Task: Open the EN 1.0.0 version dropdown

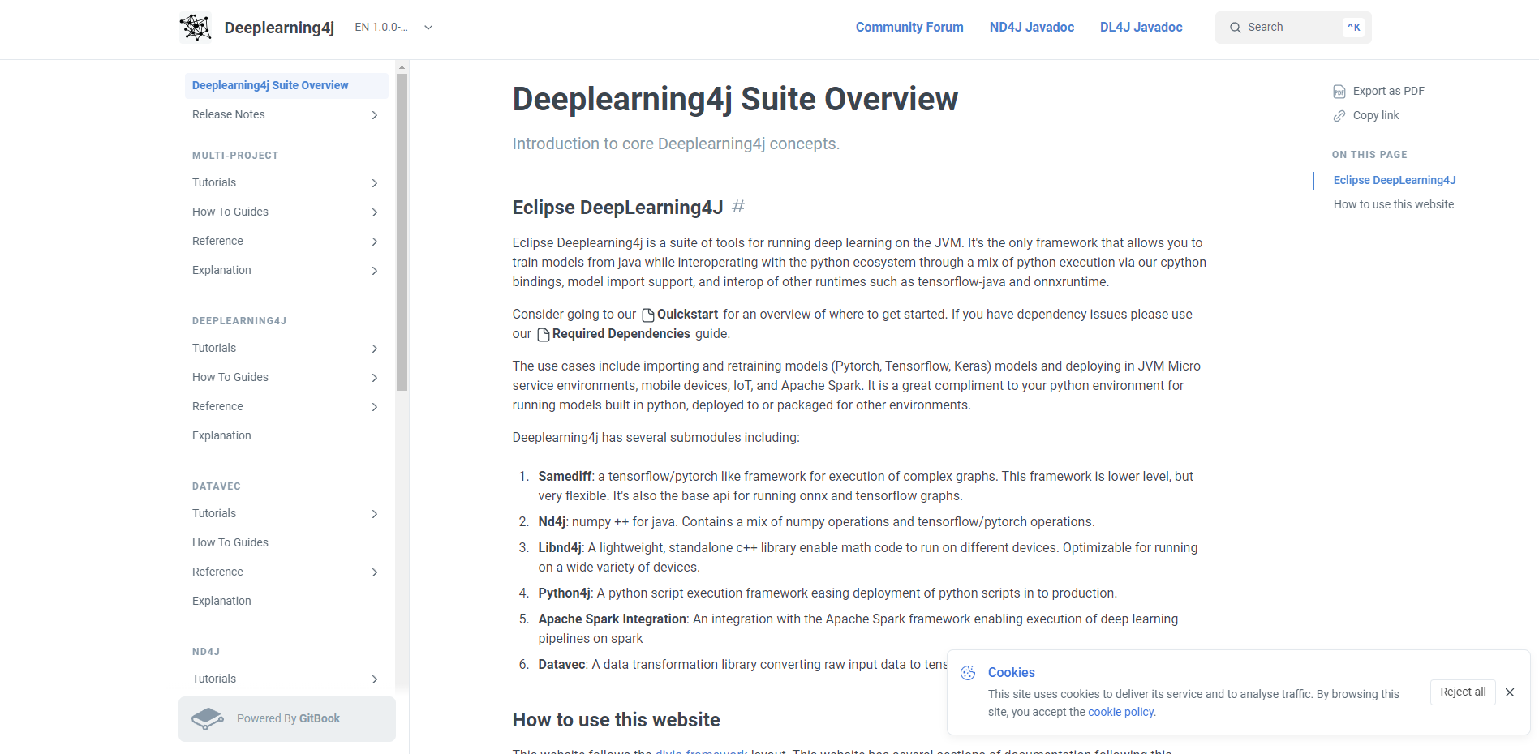Action: coord(393,27)
